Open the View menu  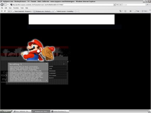(10, 8)
